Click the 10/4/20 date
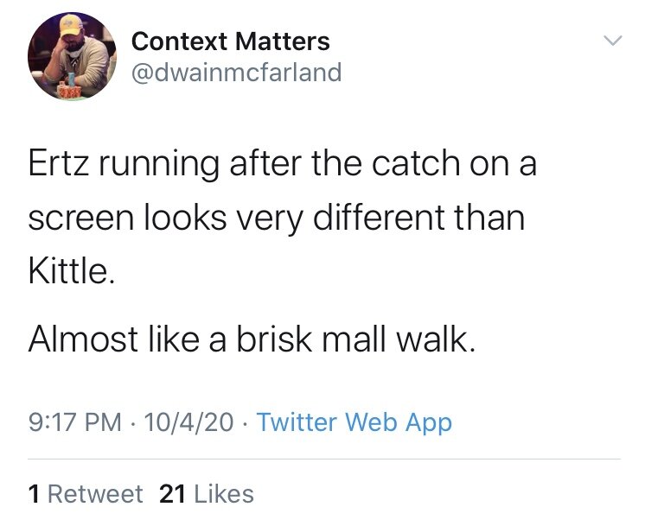Viewport: 645px width, 526px height. pos(190,422)
